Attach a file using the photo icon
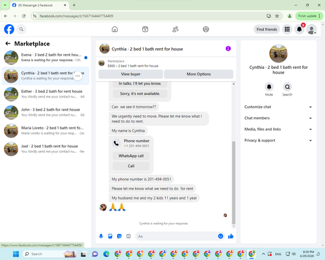Viewport: 325px width, 260px height. (110, 236)
